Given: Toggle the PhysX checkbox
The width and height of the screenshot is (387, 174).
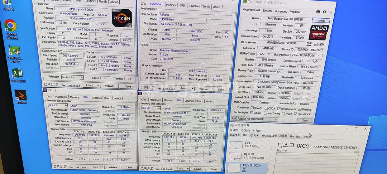Looking at the screenshot, I should (x=283, y=113).
